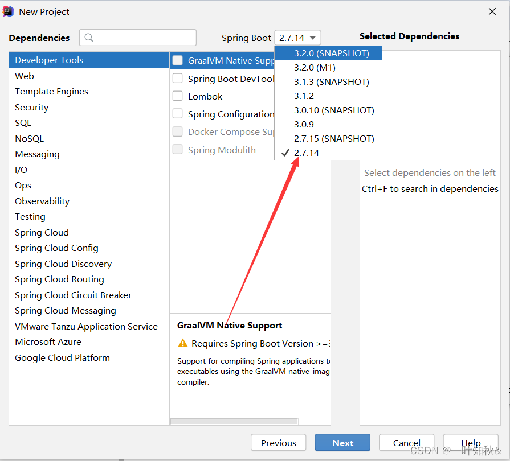Select Developer Tools category
Viewport: 510px width, 461px height.
89,60
